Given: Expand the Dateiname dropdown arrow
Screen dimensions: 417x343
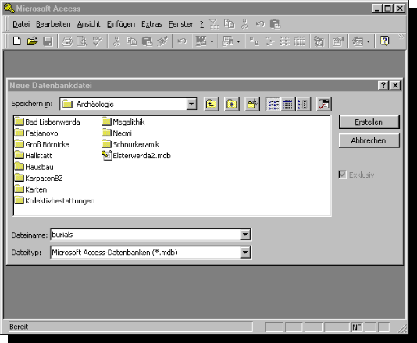Looking at the screenshot, I should click(245, 235).
